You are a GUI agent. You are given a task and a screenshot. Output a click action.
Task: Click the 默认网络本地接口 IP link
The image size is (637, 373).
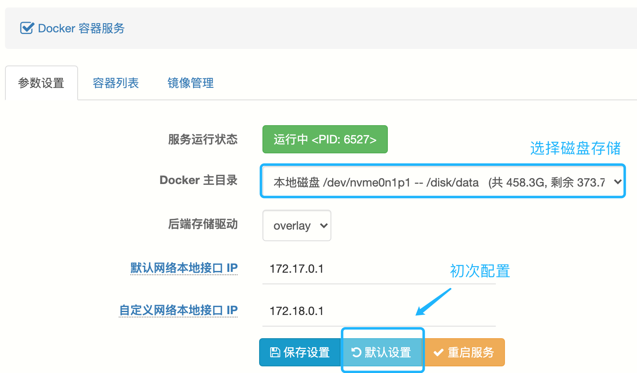[184, 268]
